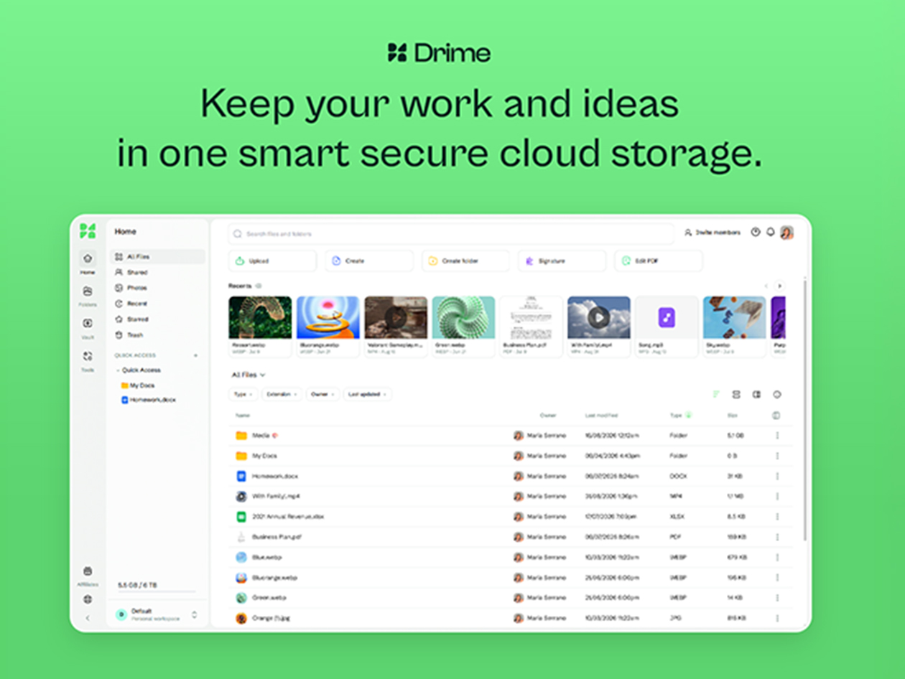Click the Create folder button

point(465,261)
